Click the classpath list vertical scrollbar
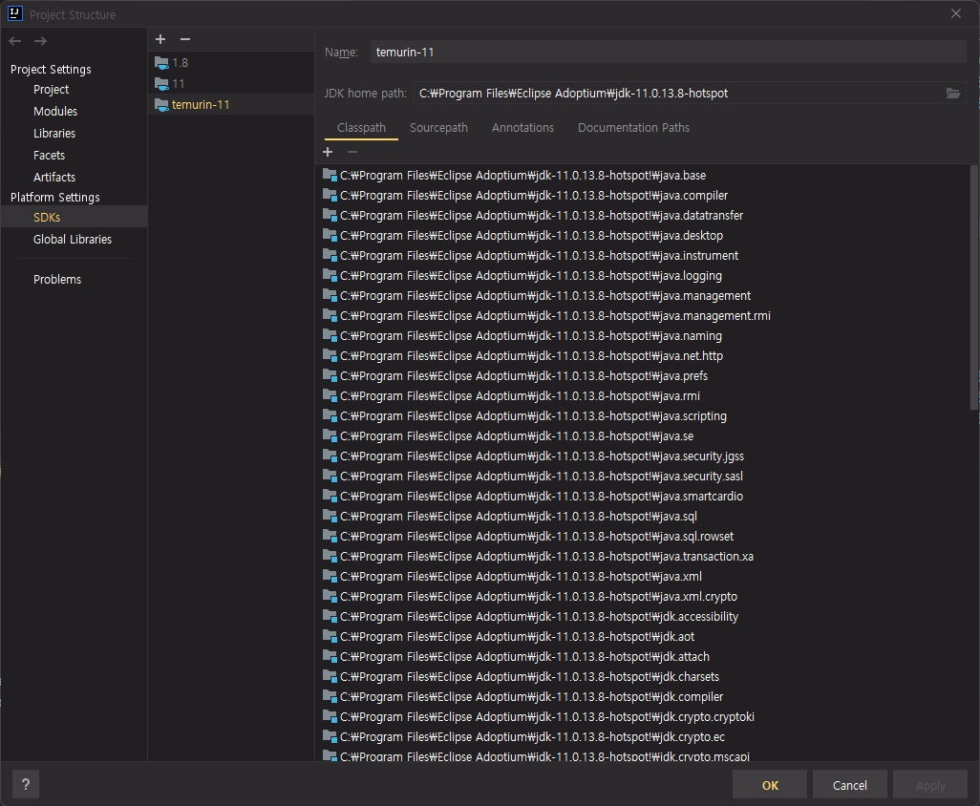This screenshot has width=980, height=806. point(973,287)
